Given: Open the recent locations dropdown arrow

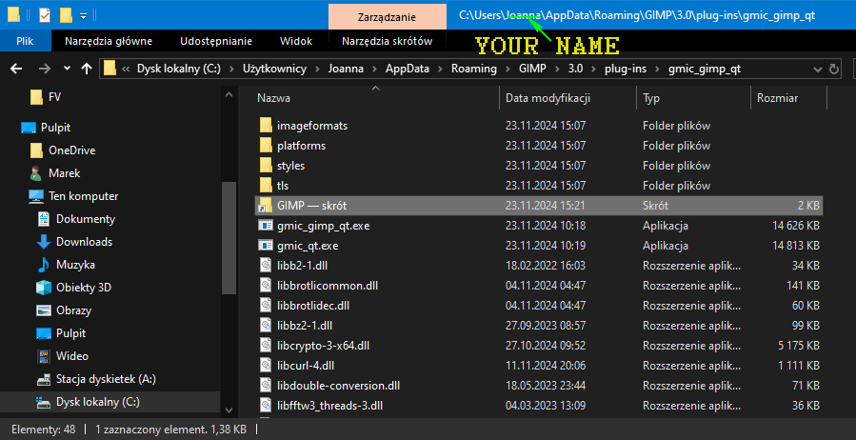Looking at the screenshot, I should (68, 69).
